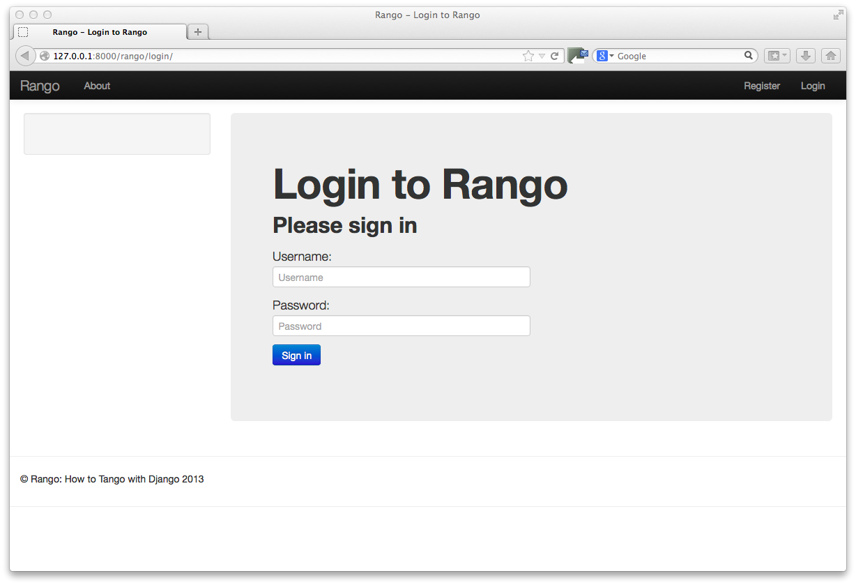The width and height of the screenshot is (856, 585).
Task: Zoom the window with the green button
Action: (47, 15)
